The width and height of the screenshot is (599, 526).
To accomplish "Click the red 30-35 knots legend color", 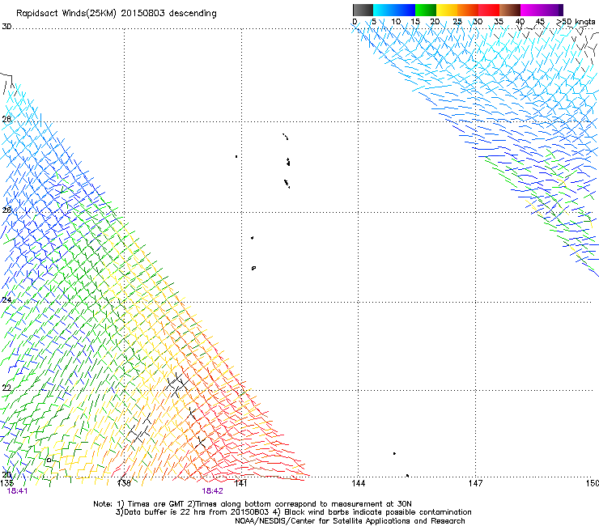I will [x=489, y=10].
